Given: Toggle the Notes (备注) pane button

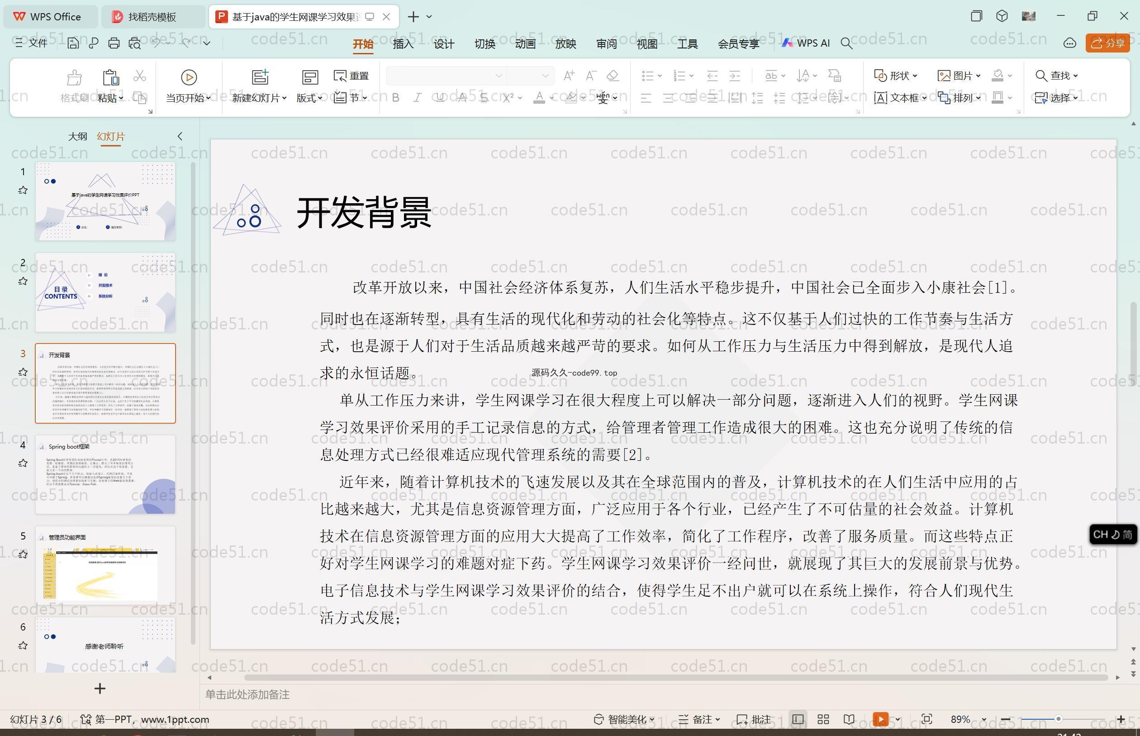Looking at the screenshot, I should pyautogui.click(x=699, y=719).
